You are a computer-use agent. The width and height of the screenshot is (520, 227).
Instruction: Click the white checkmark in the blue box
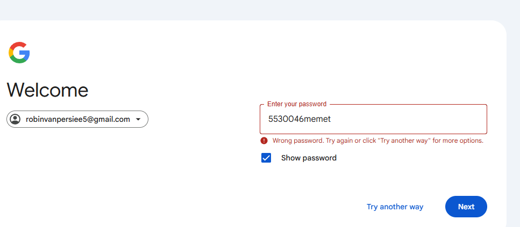[x=266, y=158]
